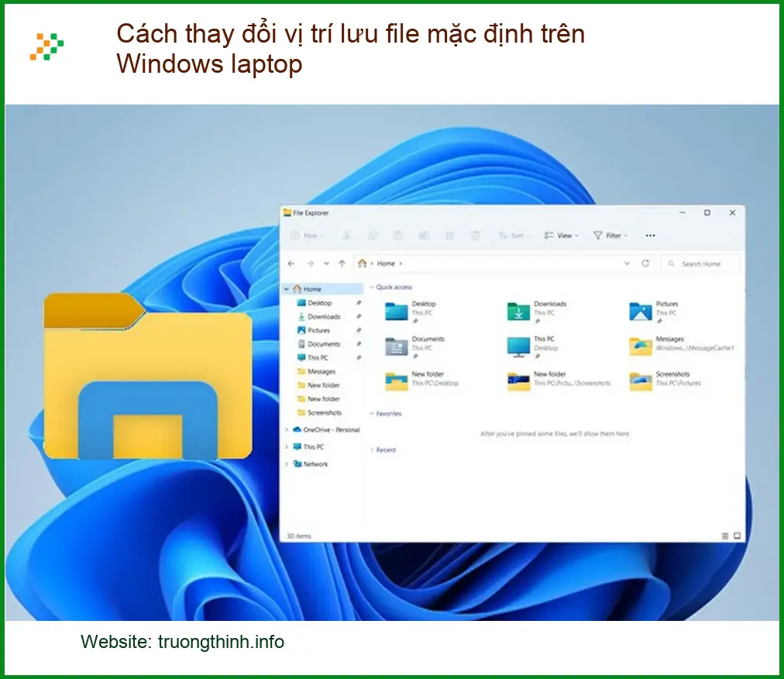Click the house icon in address bar
The image size is (784, 679).
pos(363,263)
